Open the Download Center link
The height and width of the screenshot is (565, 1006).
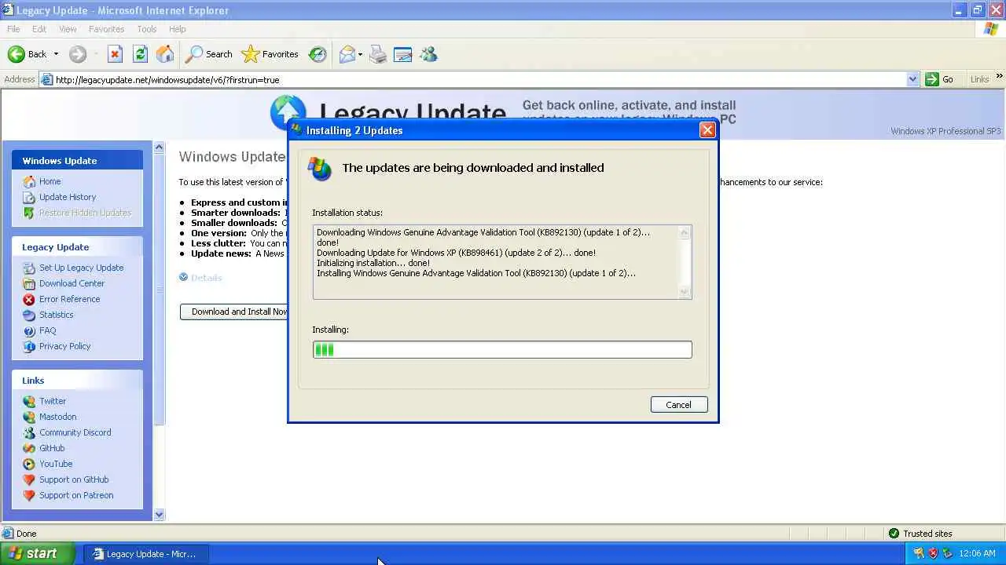point(72,283)
